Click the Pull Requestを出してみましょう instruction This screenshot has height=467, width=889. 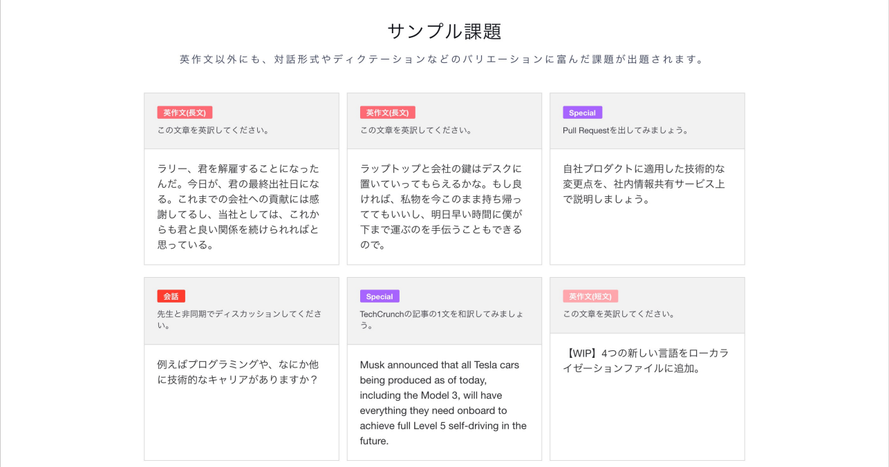click(626, 130)
